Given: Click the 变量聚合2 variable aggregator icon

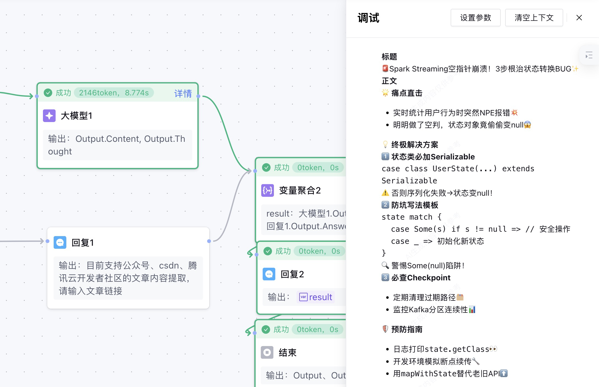Looking at the screenshot, I should [x=267, y=190].
